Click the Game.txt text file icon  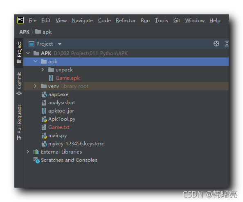click(x=44, y=127)
